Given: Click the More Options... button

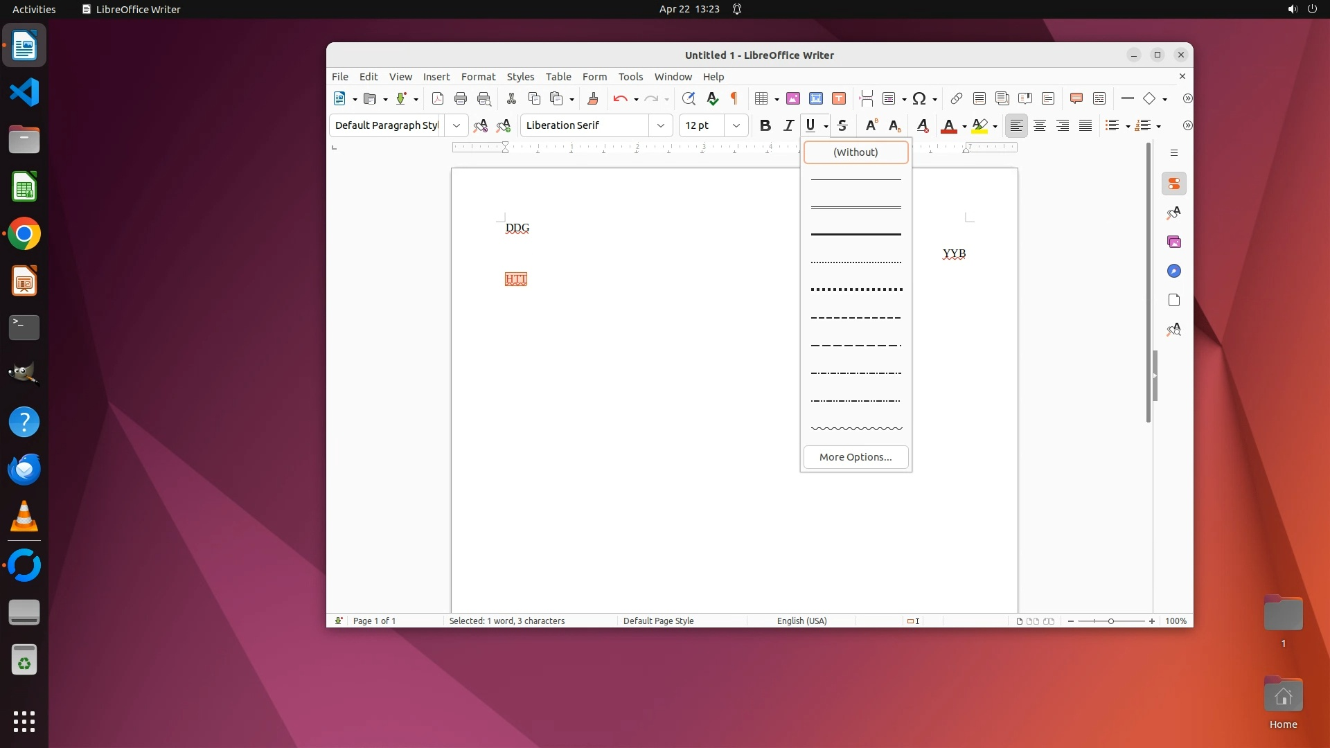Looking at the screenshot, I should [x=855, y=457].
